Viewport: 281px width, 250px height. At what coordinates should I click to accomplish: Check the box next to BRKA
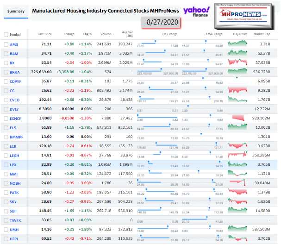click(6, 72)
